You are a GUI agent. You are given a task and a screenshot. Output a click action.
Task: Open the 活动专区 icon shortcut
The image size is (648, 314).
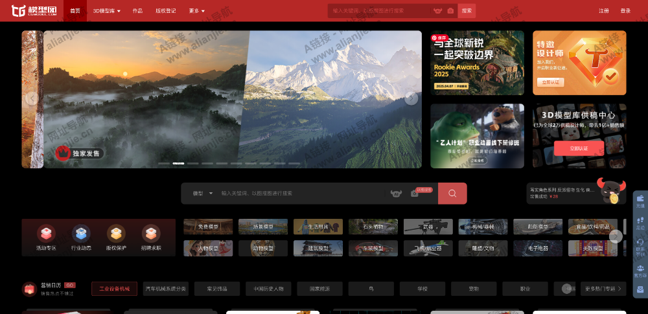click(x=46, y=238)
